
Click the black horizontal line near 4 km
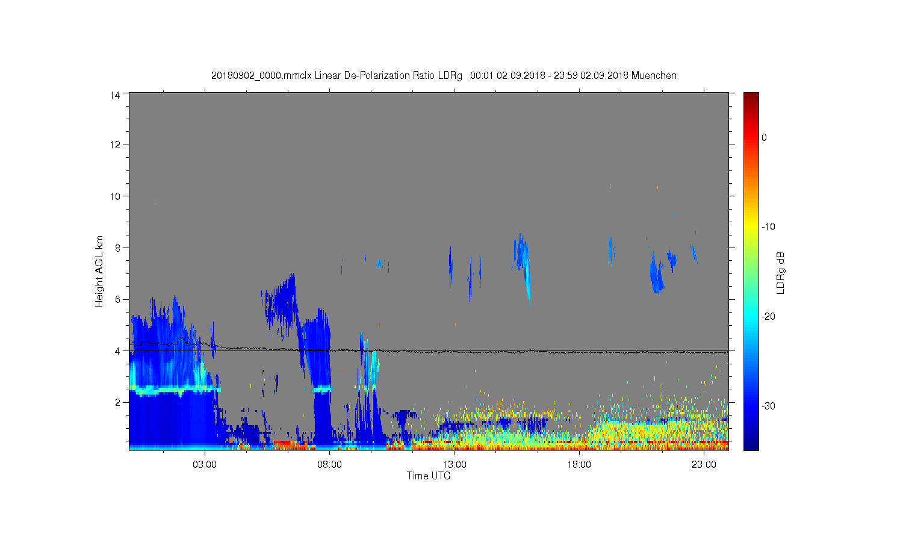coord(429,350)
